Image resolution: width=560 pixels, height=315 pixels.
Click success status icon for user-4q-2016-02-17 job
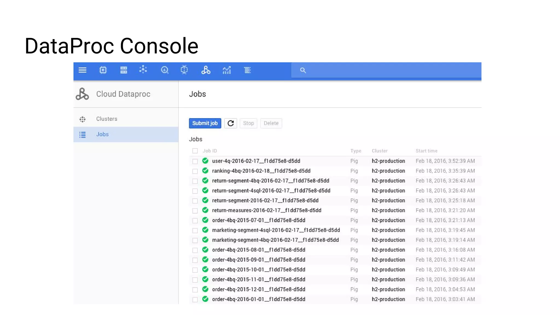coord(205,161)
